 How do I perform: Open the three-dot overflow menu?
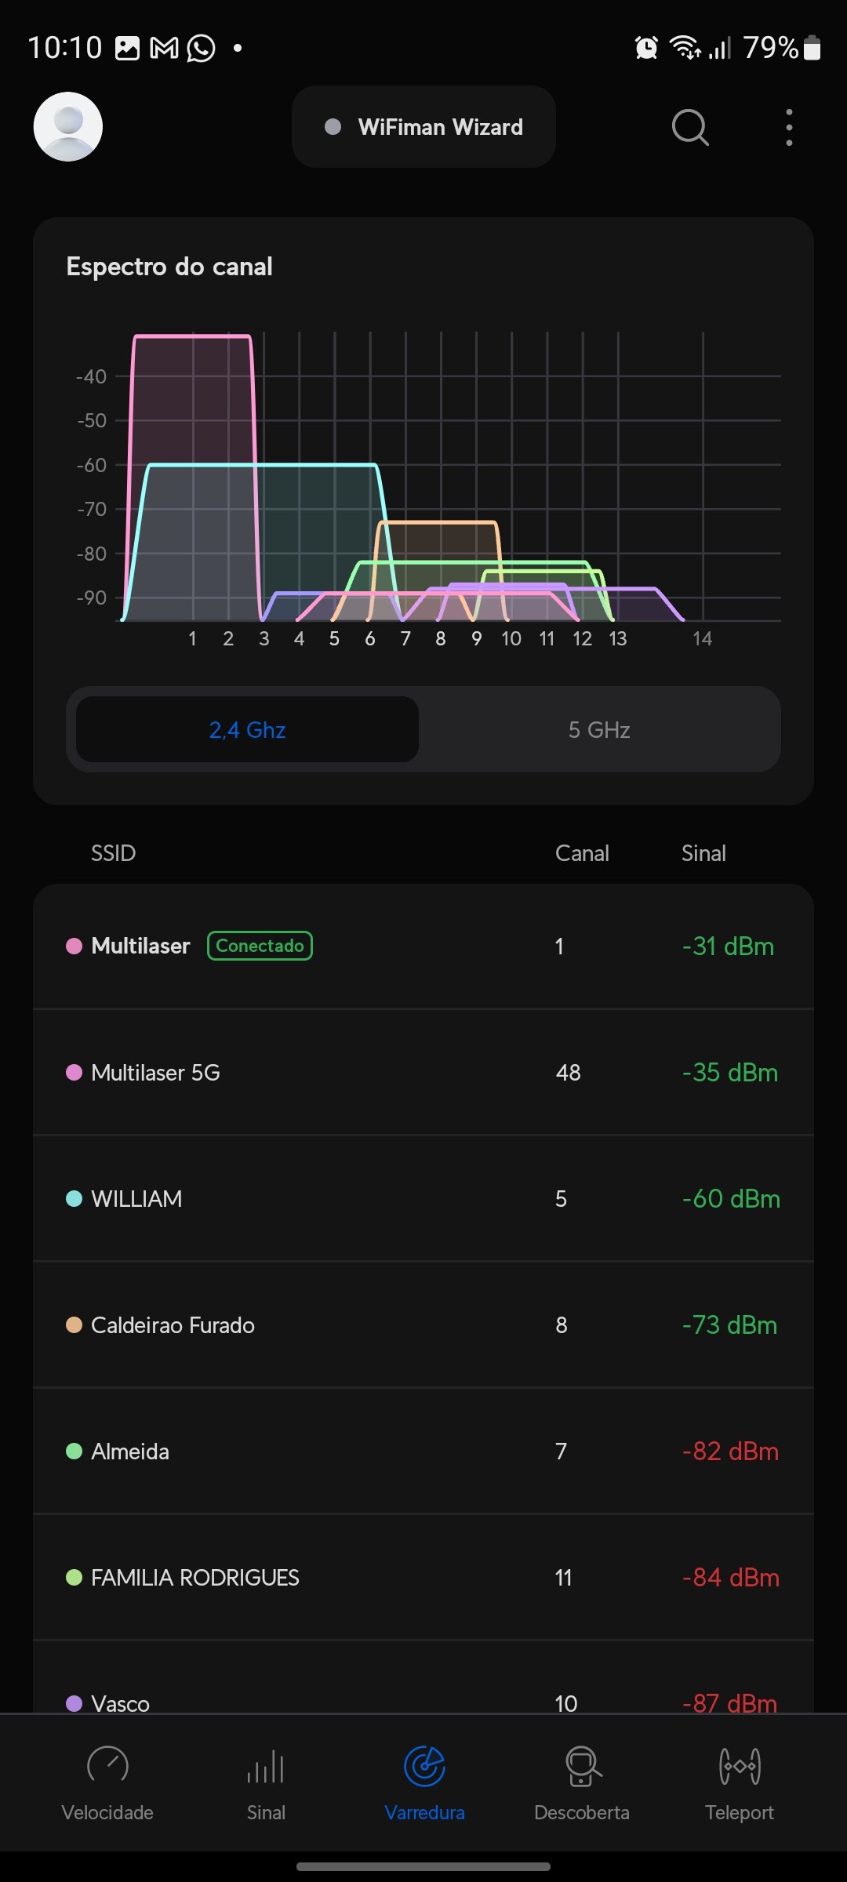[789, 127]
